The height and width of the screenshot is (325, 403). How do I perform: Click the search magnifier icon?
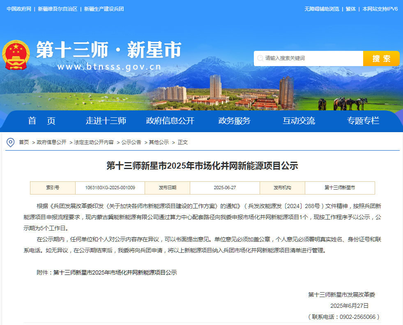[260, 58]
